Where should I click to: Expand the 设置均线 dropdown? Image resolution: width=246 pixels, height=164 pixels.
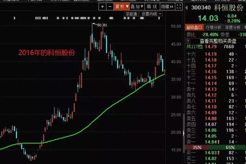[x=151, y=14]
